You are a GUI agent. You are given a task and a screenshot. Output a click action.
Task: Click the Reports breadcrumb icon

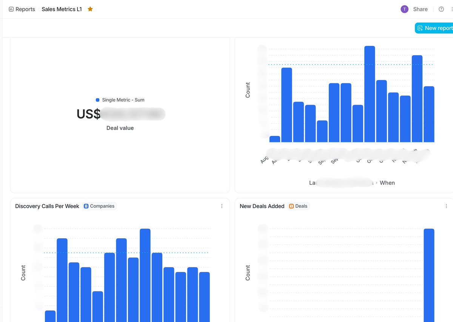(x=11, y=9)
